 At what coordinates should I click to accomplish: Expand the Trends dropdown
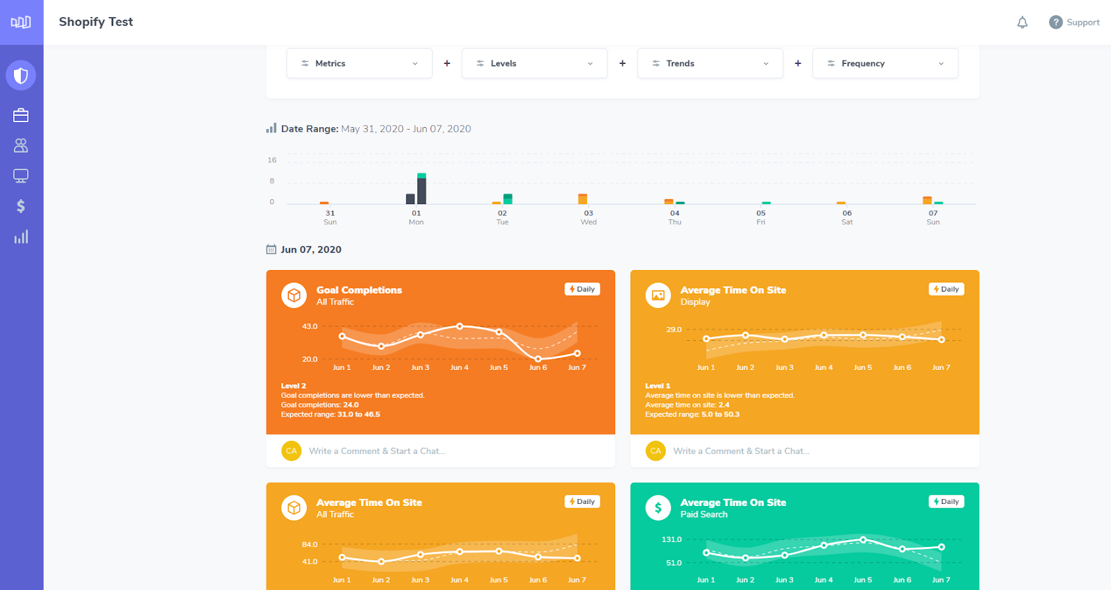[710, 63]
